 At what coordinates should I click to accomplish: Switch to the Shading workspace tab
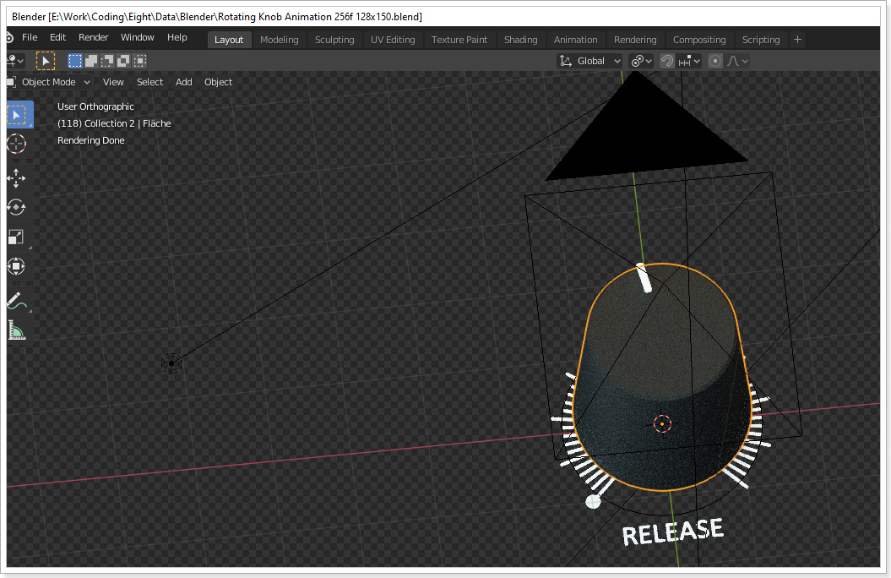point(520,40)
